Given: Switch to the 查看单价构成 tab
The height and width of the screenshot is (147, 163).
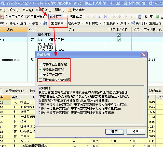Looking at the screenshot, I should pyautogui.click(x=15, y=91).
